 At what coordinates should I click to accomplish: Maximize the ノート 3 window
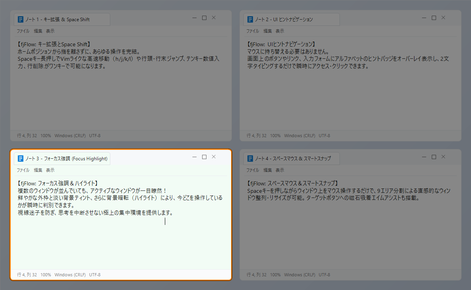coord(204,157)
